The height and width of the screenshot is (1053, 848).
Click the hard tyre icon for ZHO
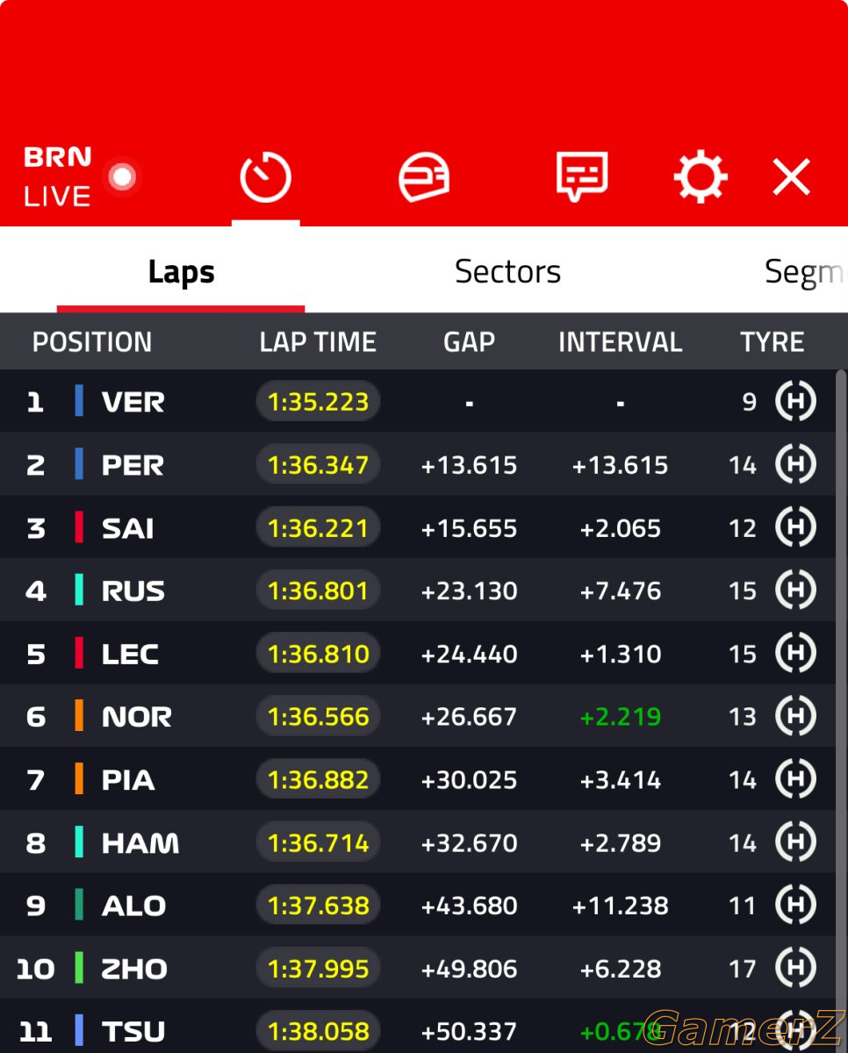click(795, 968)
